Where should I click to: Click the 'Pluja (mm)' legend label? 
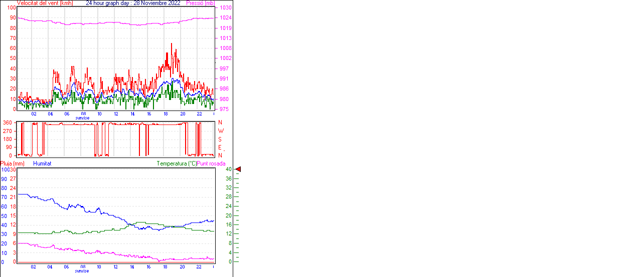[12, 163]
